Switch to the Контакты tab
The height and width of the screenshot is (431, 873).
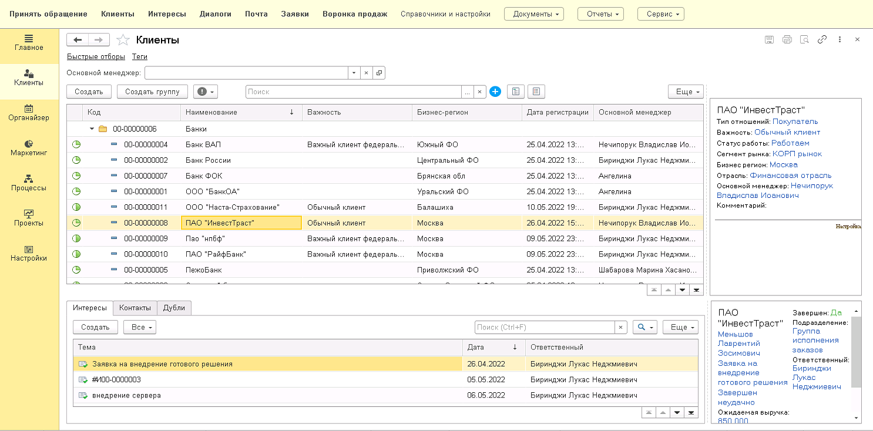135,308
